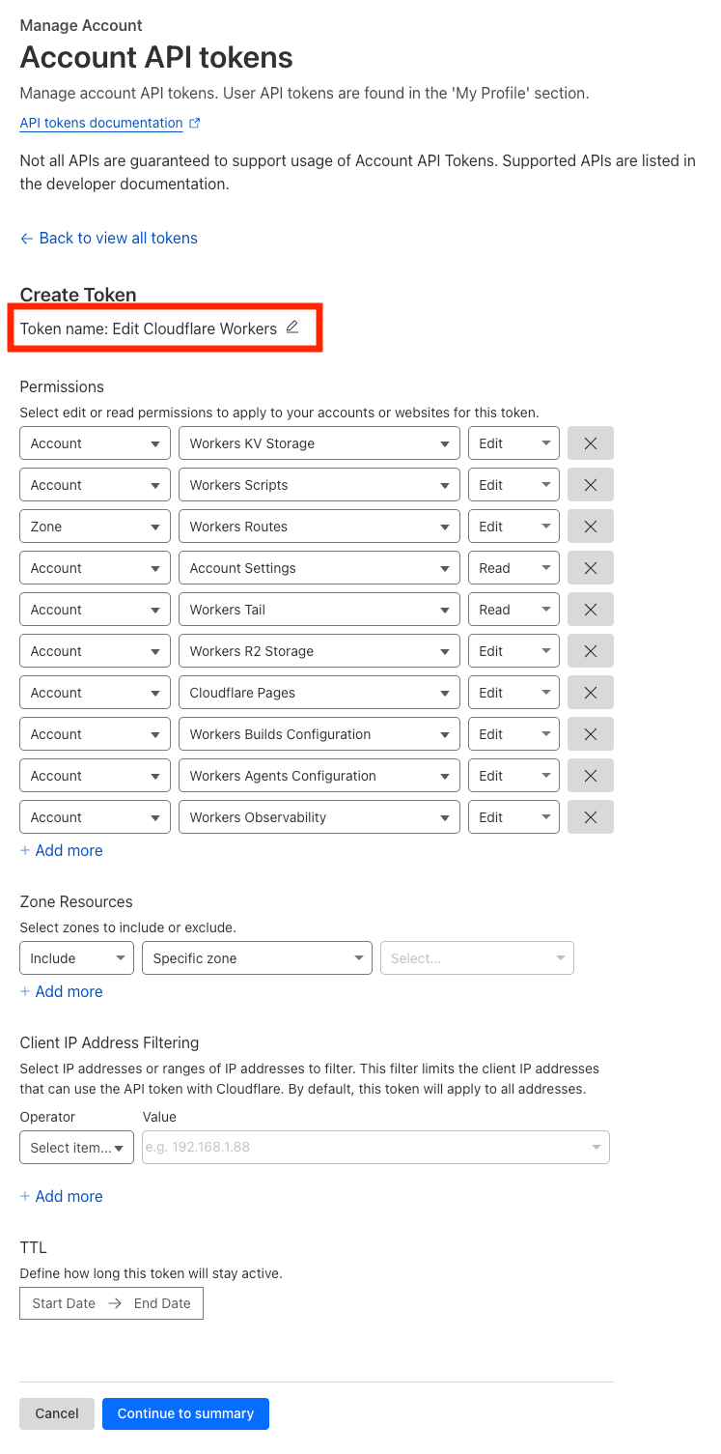Screen dimensions: 721x1454
Task: Remove the Cloudflare Pages permission row
Action: pos(591,693)
